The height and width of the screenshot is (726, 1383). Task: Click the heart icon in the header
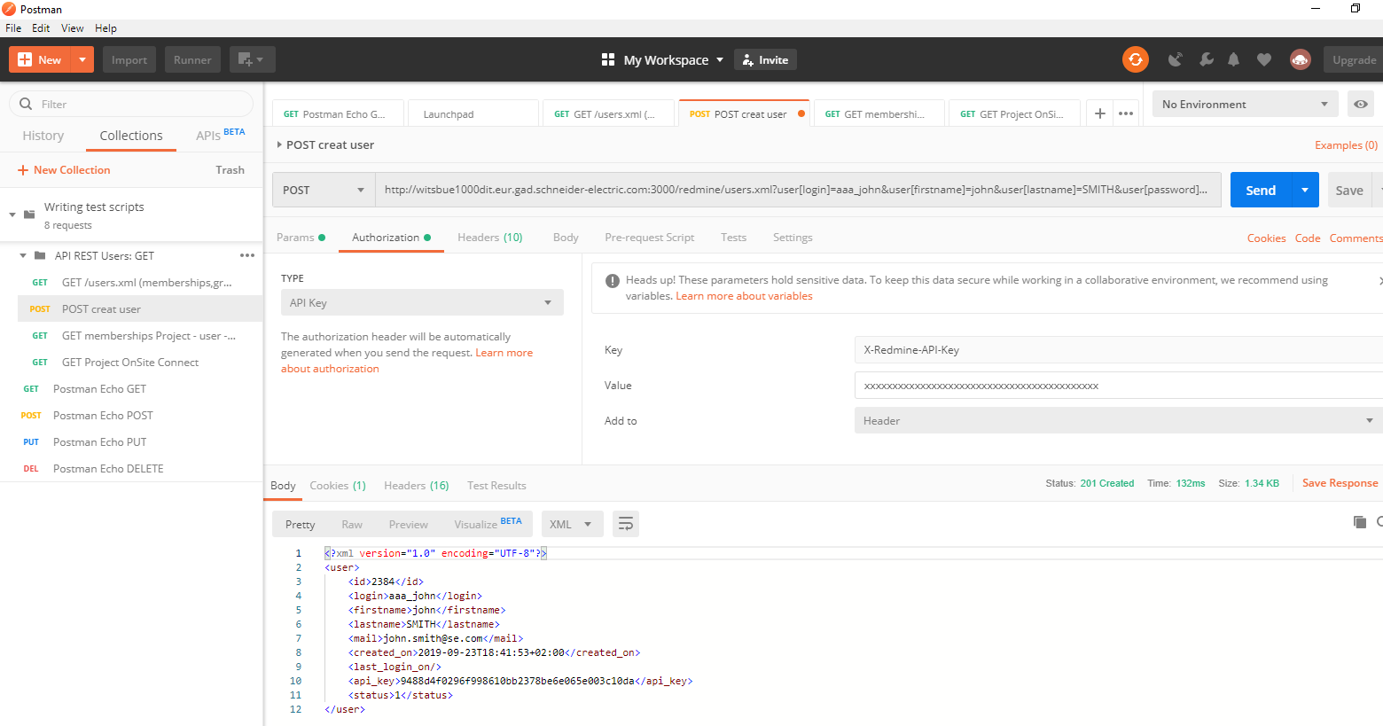coord(1264,59)
